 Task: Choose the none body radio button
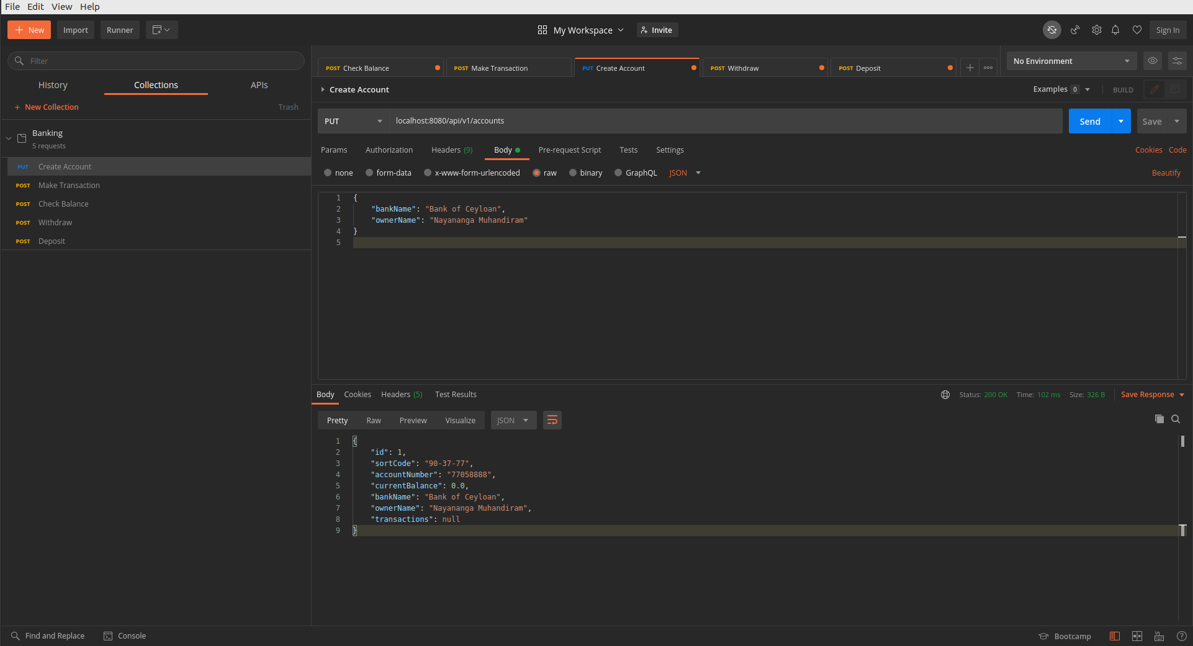[338, 173]
